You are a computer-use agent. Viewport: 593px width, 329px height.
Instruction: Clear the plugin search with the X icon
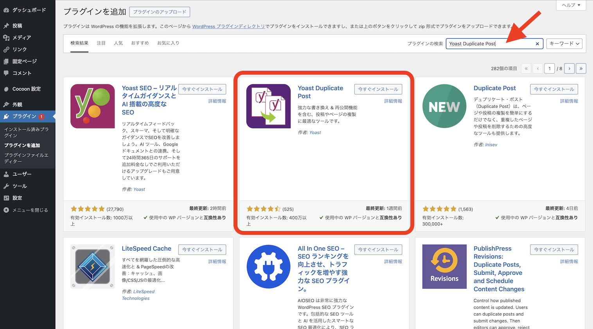point(537,44)
